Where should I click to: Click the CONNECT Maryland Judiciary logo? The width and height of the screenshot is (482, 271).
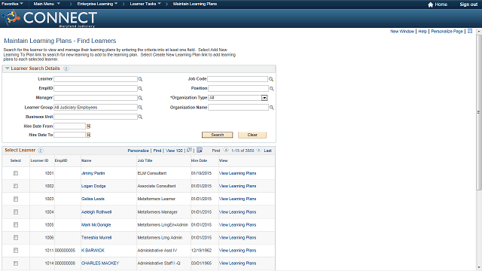pos(50,18)
